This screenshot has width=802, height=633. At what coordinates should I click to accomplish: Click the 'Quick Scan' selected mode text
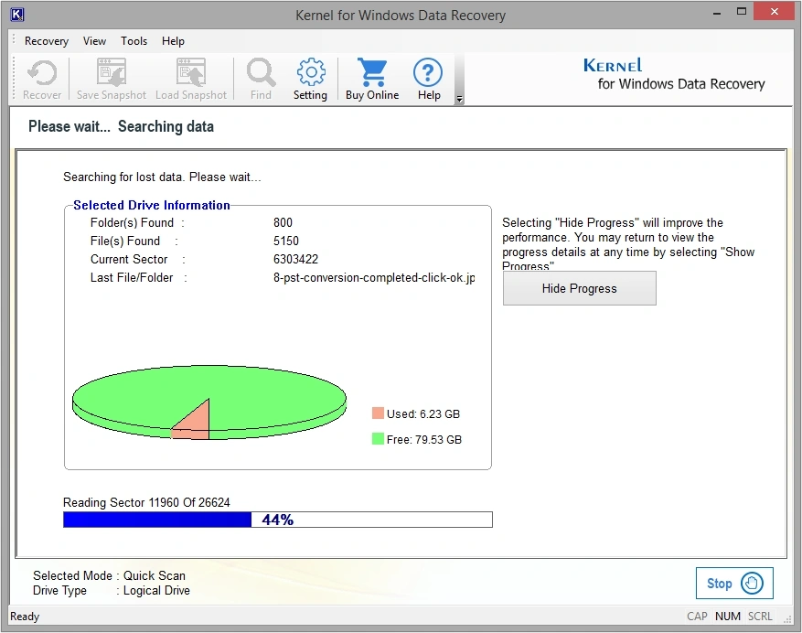point(154,575)
